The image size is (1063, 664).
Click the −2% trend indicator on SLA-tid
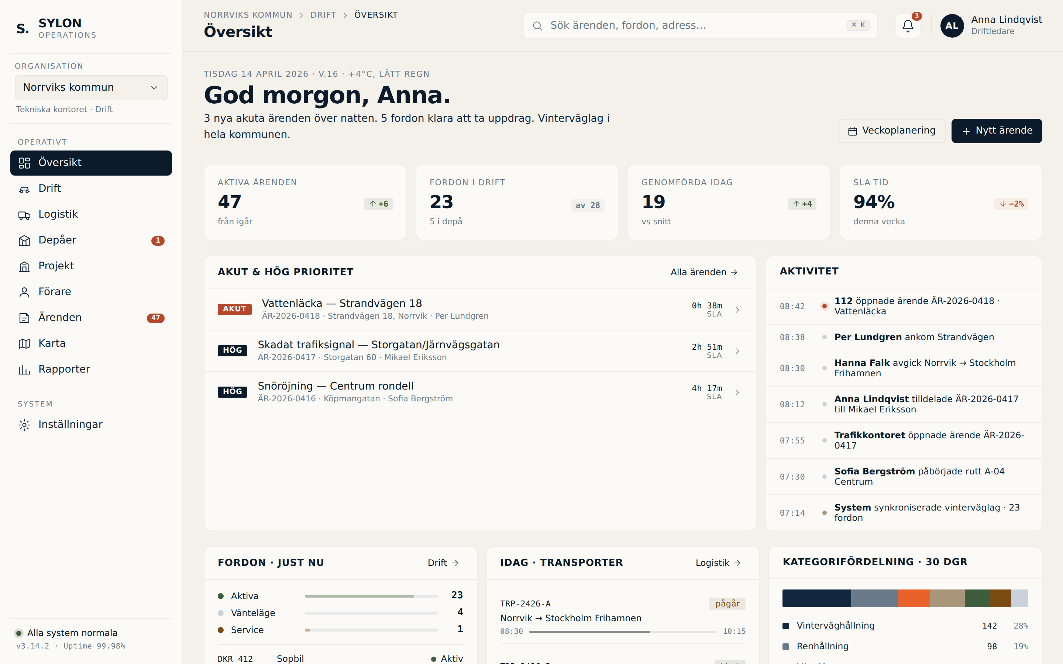pos(1011,204)
